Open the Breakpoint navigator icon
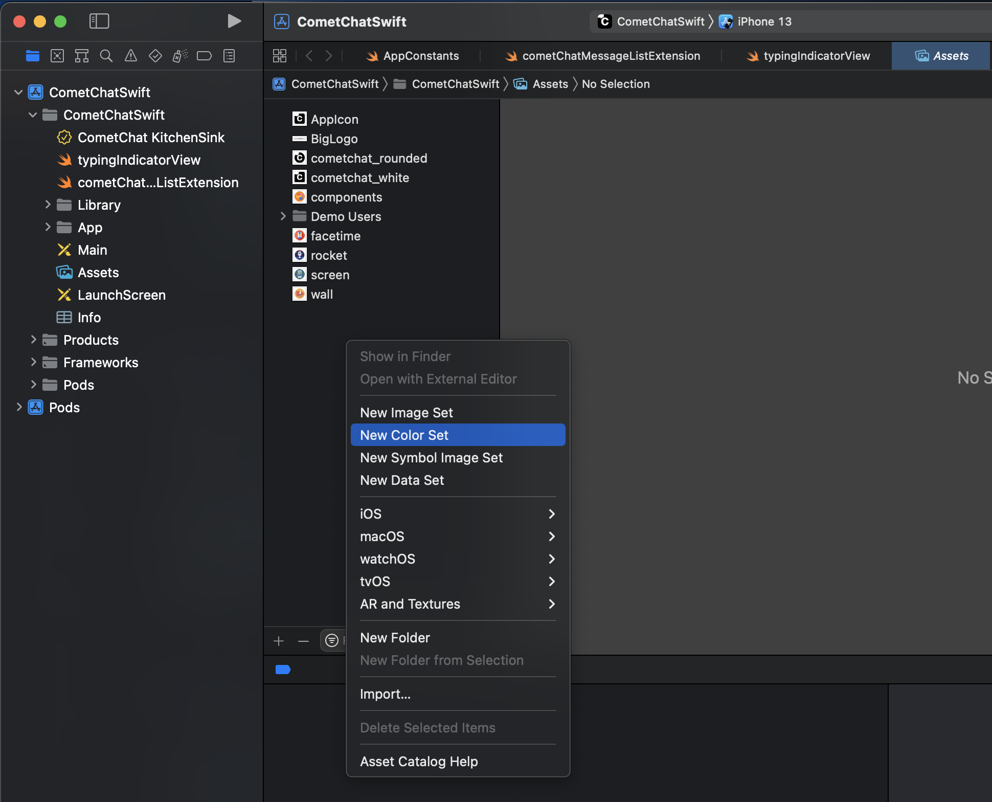Screen dimensions: 992x802 [205, 56]
